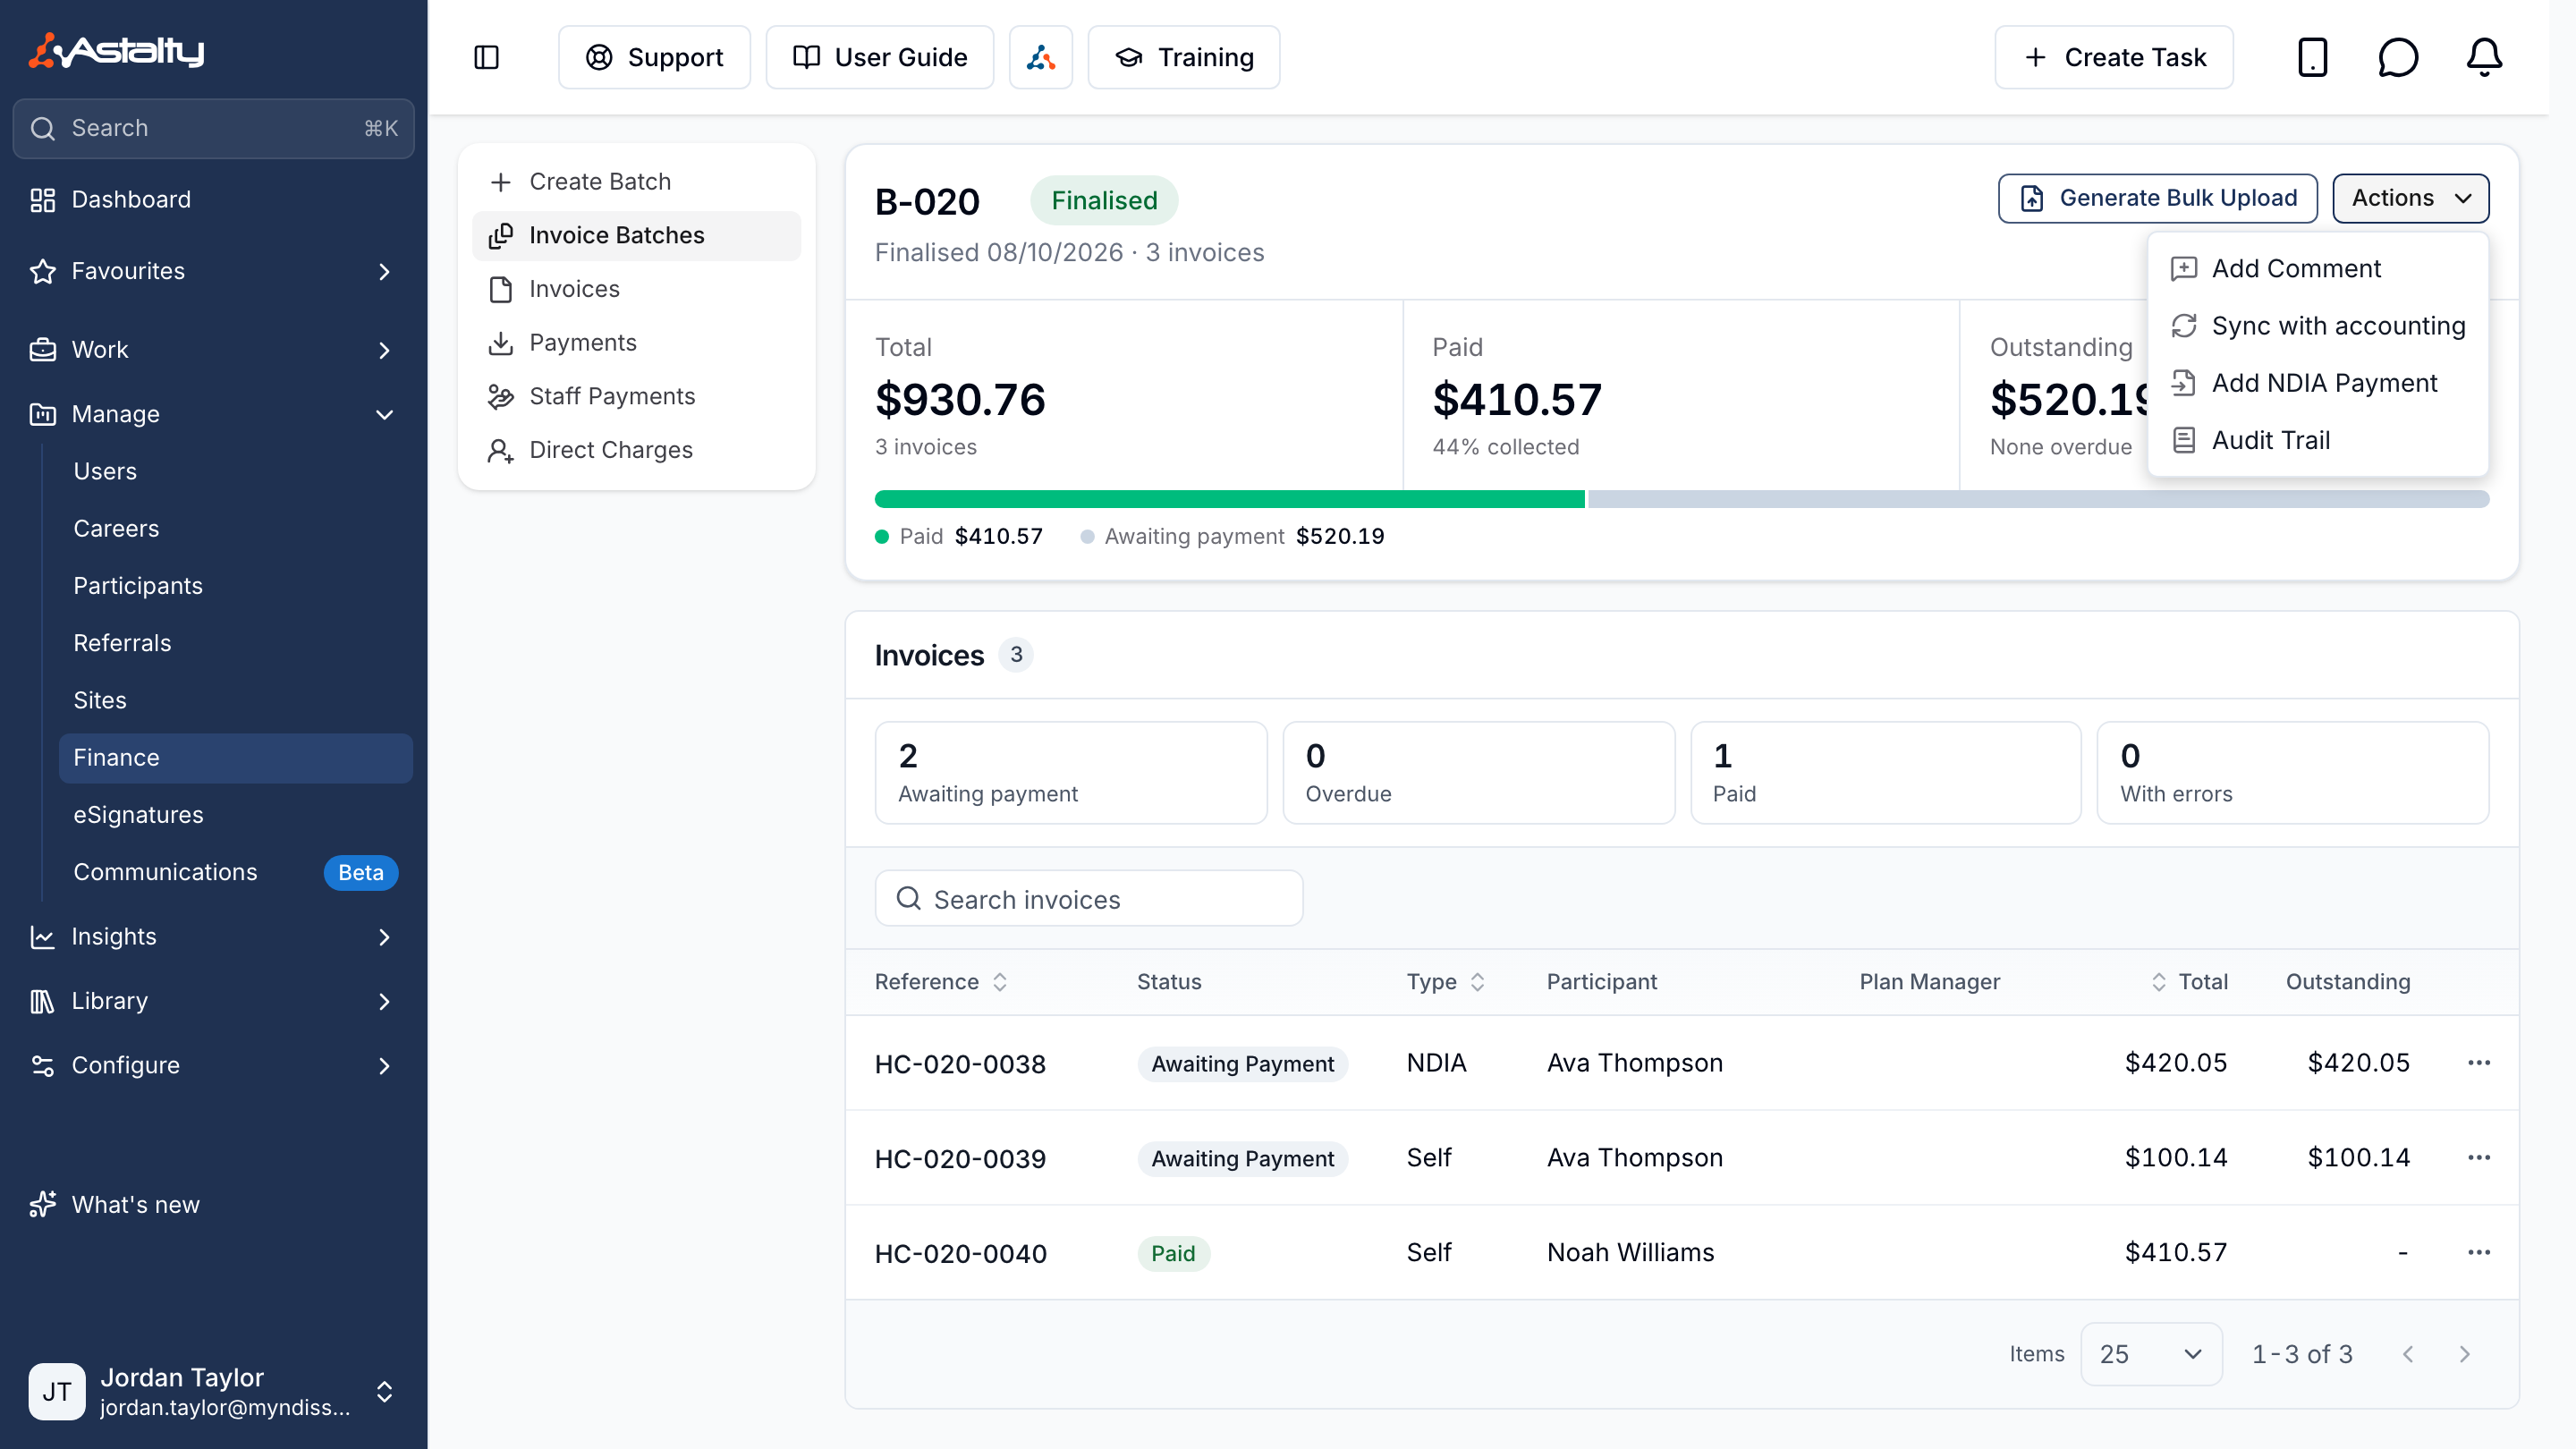Open the notifications bell
Image resolution: width=2576 pixels, height=1449 pixels.
pos(2484,57)
